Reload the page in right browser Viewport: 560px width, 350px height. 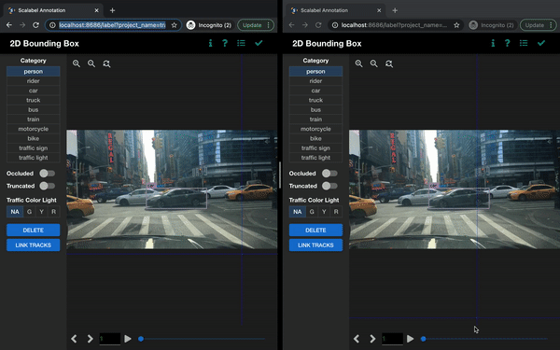point(318,25)
